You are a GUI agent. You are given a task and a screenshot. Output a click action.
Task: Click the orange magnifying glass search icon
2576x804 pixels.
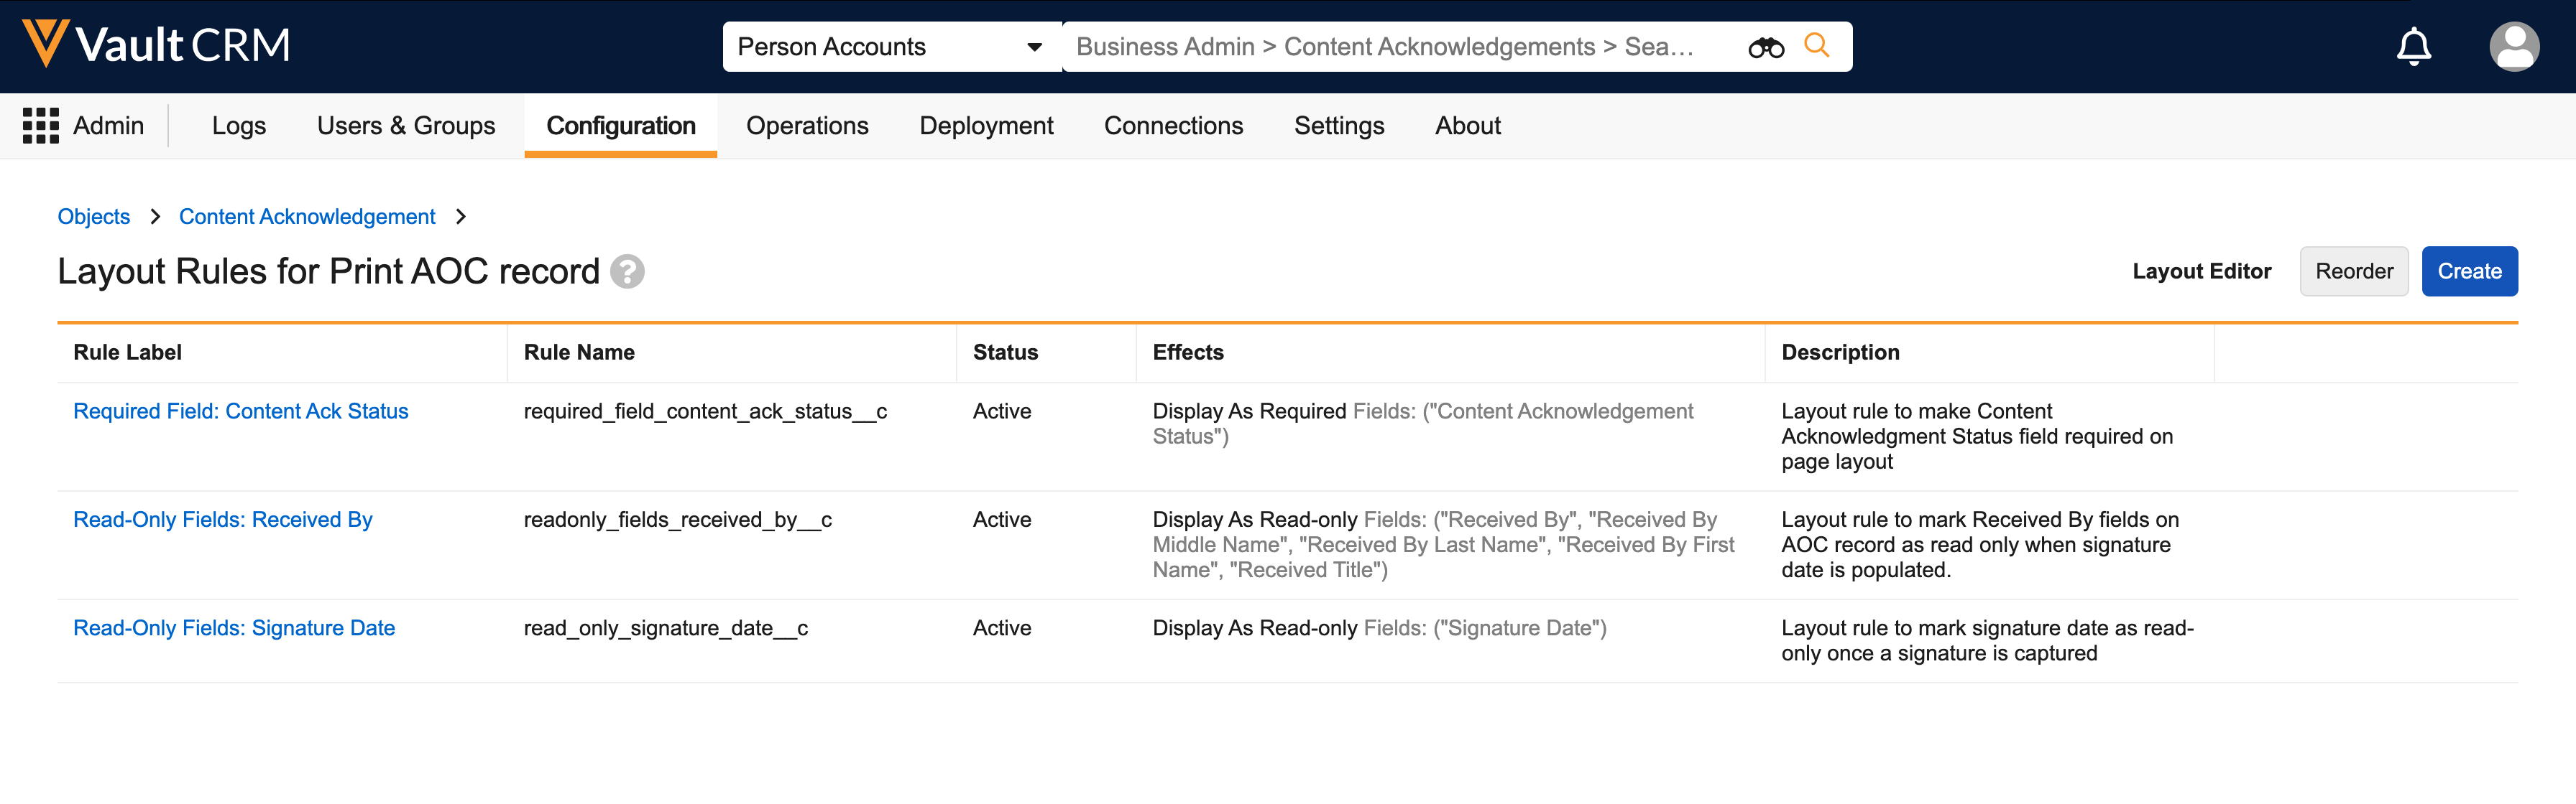click(1816, 46)
